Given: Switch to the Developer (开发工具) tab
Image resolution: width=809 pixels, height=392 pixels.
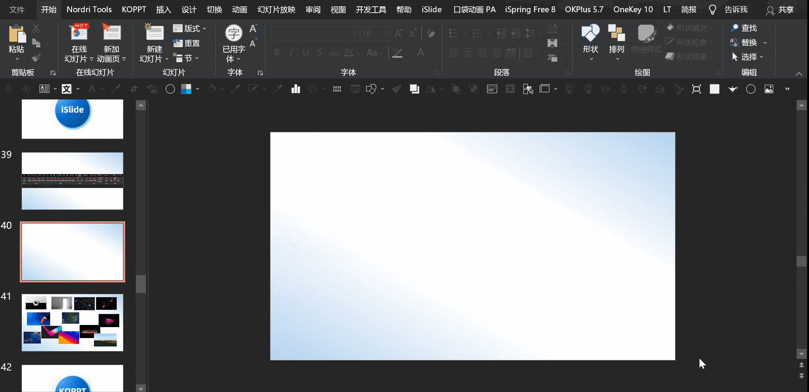Looking at the screenshot, I should [371, 10].
